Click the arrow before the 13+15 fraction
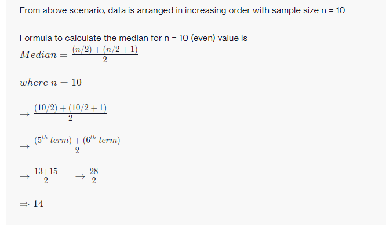Viewport: 386px width, 225px height. coord(24,176)
